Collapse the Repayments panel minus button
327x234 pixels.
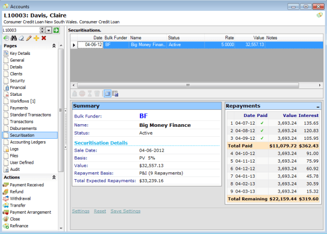[x=318, y=107]
